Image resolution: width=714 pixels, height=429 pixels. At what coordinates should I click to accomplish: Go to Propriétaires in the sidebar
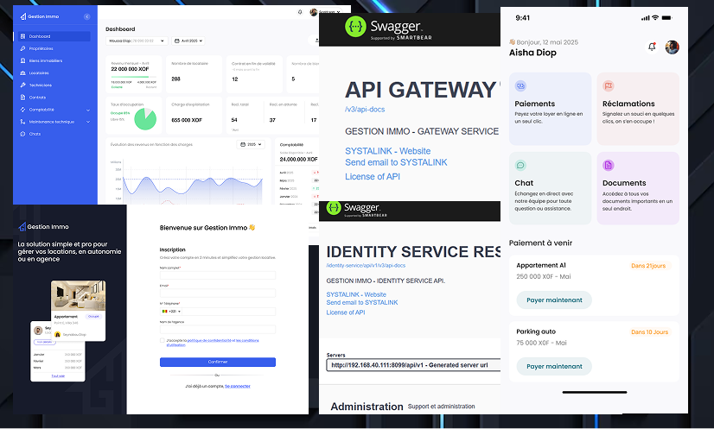41,48
